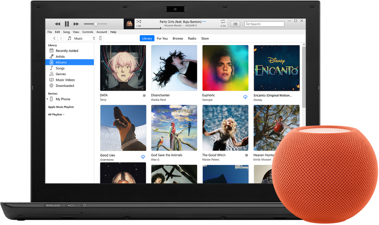Click the Apple Music Playlists heading
The image size is (379, 225).
point(61,107)
